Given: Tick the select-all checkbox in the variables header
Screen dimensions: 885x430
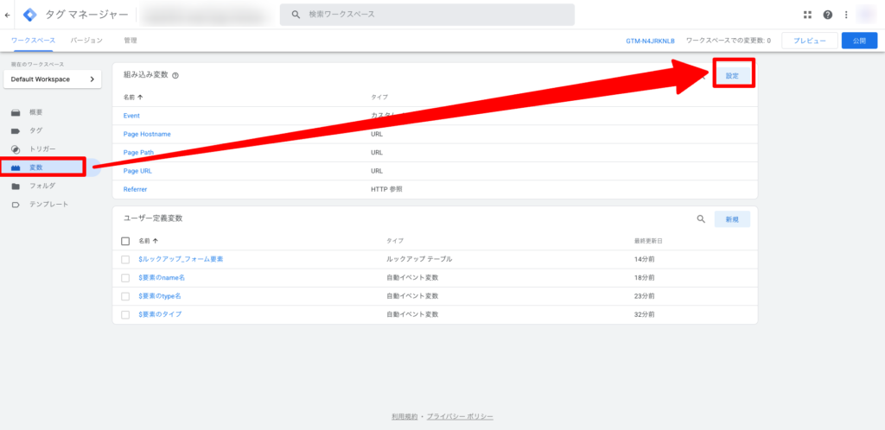Looking at the screenshot, I should tap(125, 241).
